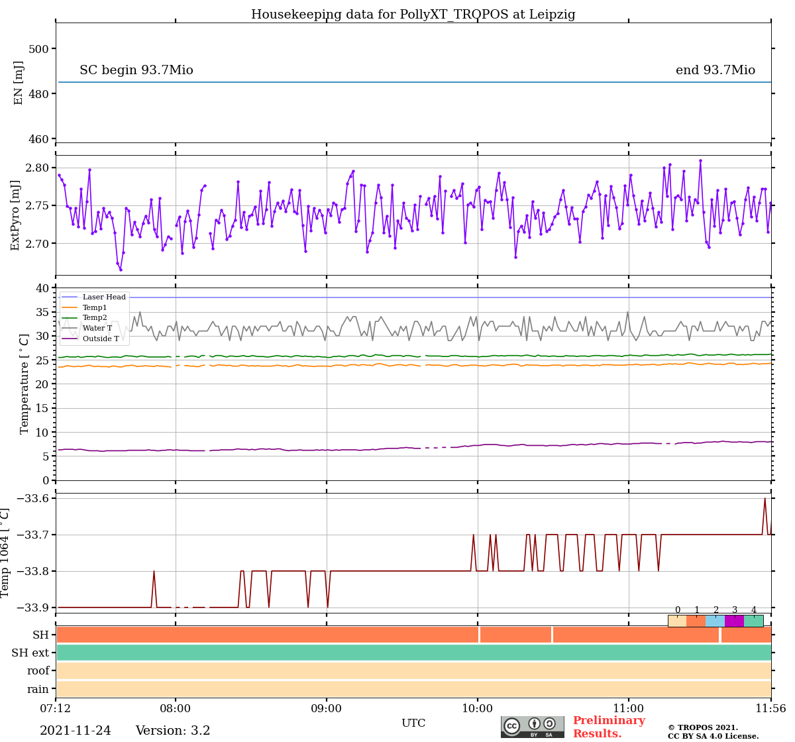Click the 480 tick on EN axis
The height and width of the screenshot is (742, 795).
pos(38,94)
